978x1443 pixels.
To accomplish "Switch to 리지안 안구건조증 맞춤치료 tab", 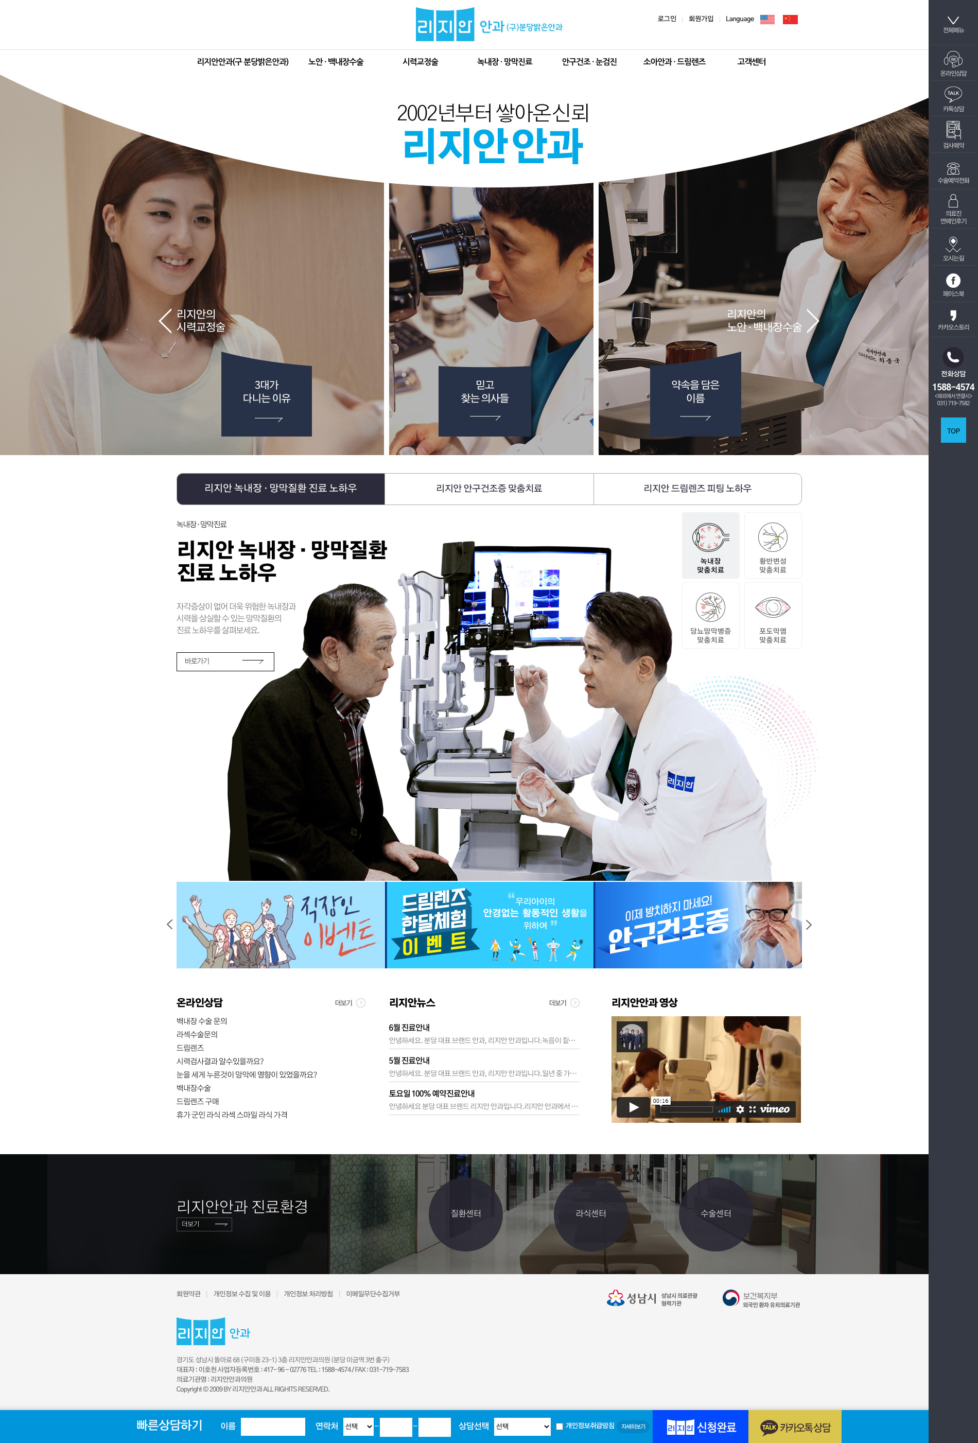I will [488, 489].
